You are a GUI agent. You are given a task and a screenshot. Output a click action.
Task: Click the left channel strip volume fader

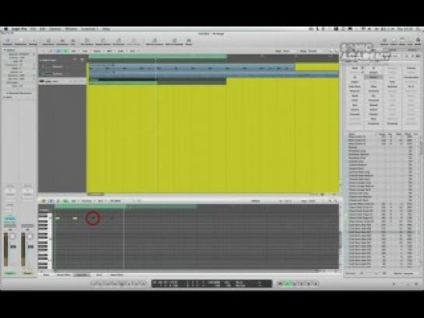12,246
